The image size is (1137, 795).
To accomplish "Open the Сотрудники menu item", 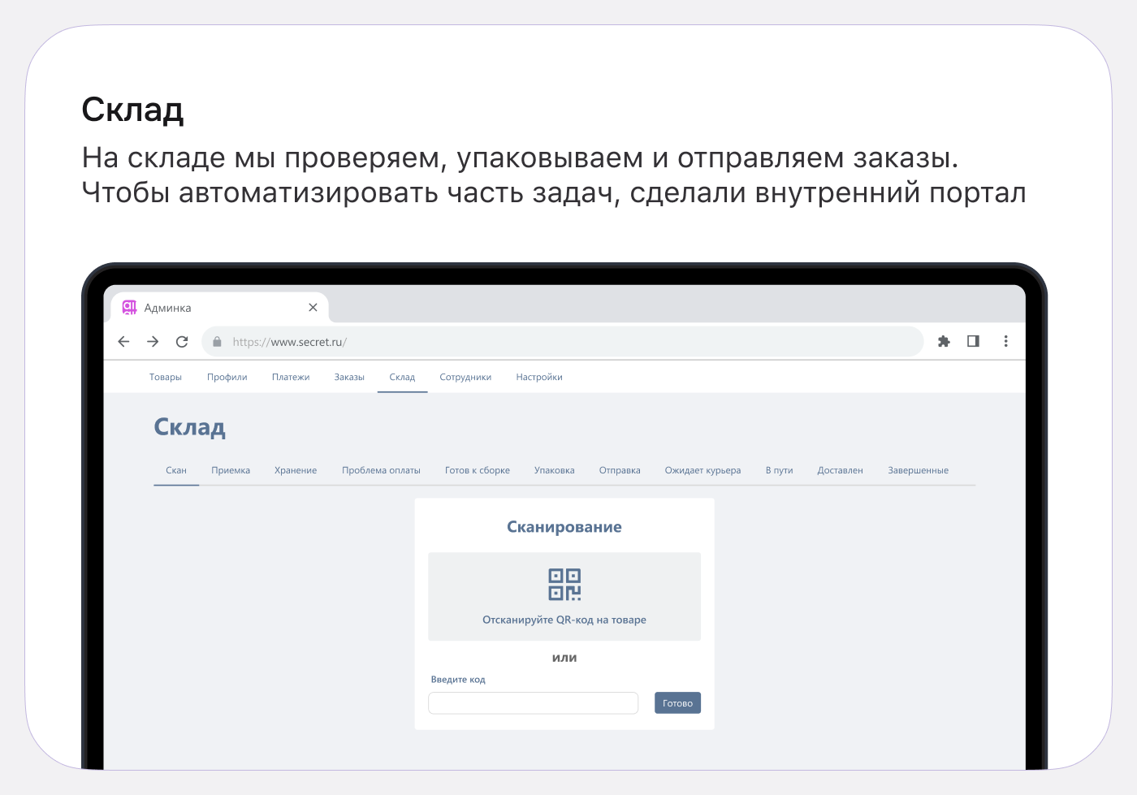I will [x=465, y=378].
